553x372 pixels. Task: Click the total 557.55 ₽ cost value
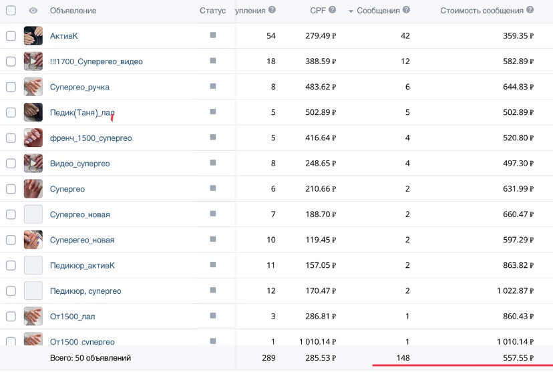point(518,358)
